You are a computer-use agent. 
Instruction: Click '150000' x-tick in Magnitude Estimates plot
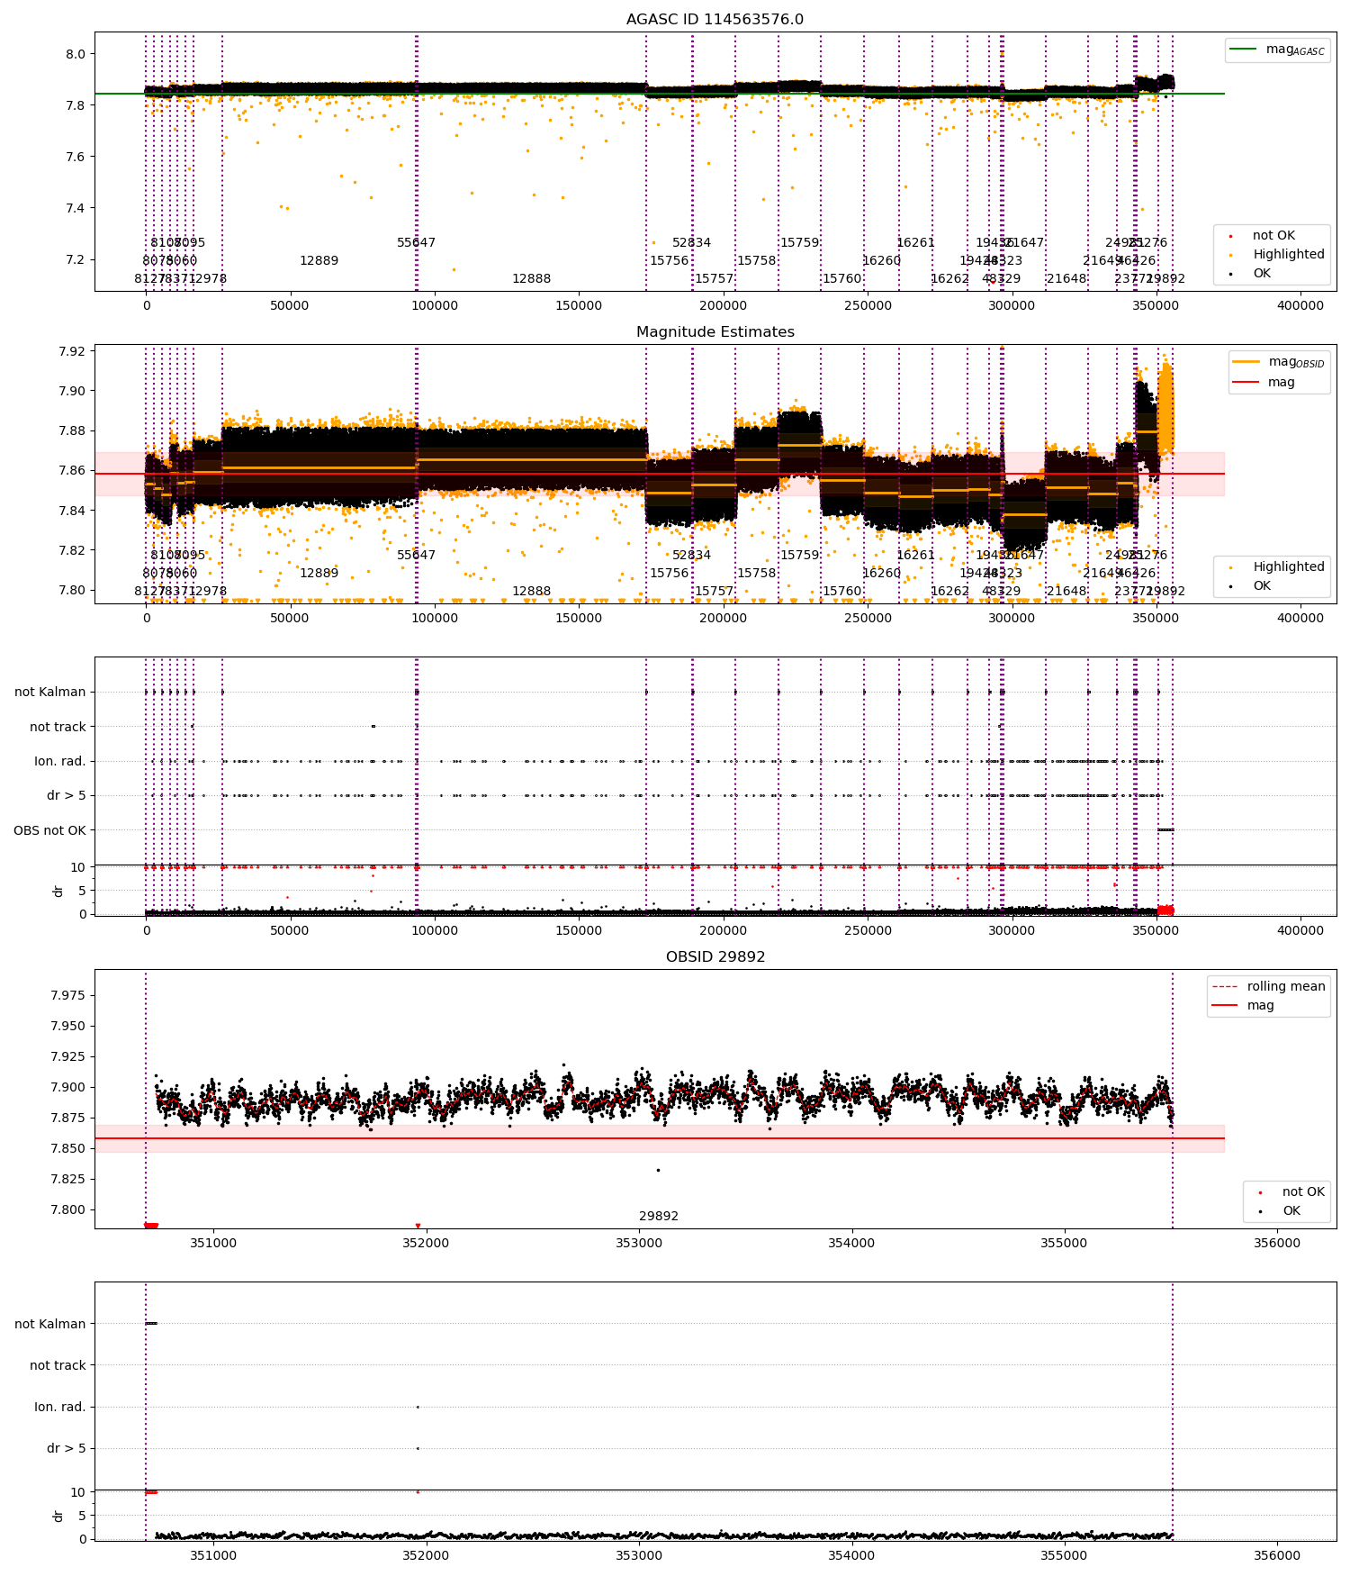tap(579, 618)
